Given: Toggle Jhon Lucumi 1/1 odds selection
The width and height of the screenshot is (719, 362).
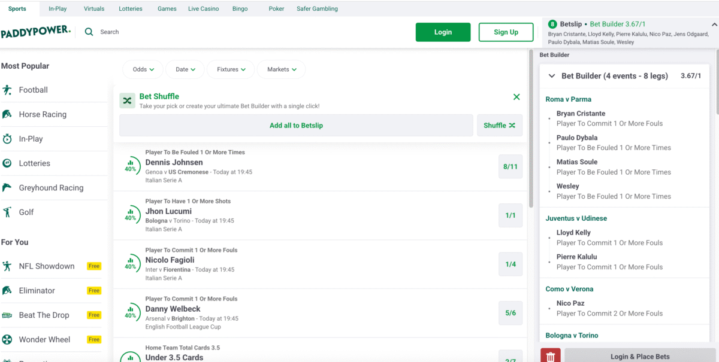Looking at the screenshot, I should pyautogui.click(x=510, y=215).
